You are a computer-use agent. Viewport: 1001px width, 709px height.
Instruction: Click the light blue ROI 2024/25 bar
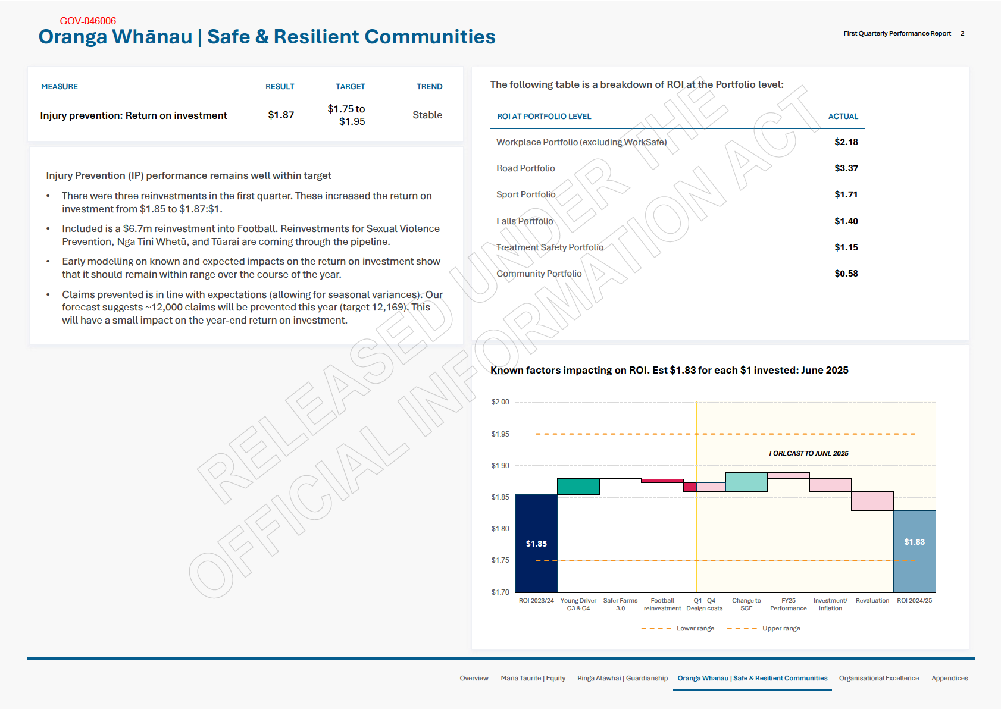click(914, 551)
